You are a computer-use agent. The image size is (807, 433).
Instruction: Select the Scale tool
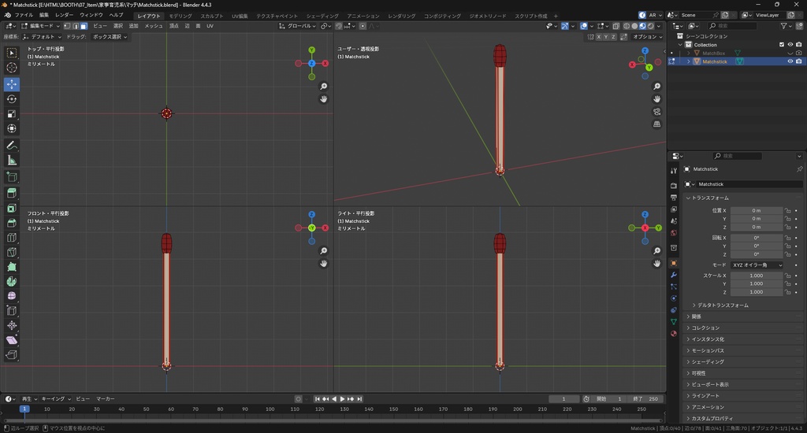[11, 113]
